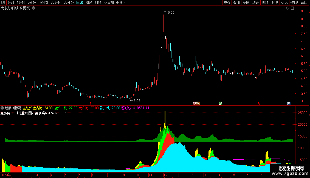
Task: Click the 叠加 overlay button
Action: pos(236,2)
